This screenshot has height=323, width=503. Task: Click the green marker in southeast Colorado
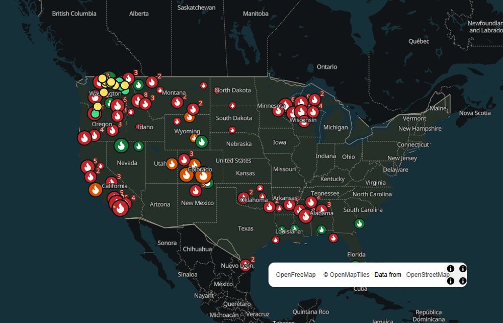pyautogui.click(x=208, y=183)
